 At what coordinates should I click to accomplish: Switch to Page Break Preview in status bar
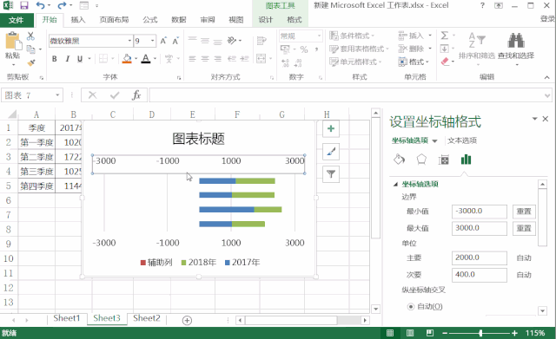click(430, 333)
